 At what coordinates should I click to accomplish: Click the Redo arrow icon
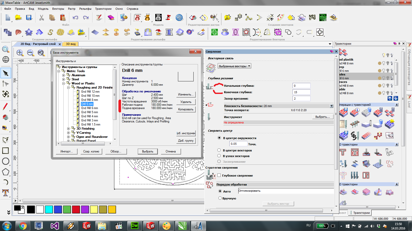(x=86, y=17)
